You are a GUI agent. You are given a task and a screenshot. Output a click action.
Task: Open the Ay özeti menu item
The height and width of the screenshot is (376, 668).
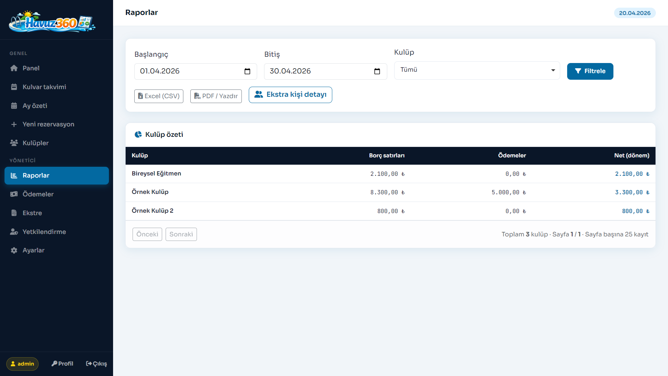[x=35, y=106]
